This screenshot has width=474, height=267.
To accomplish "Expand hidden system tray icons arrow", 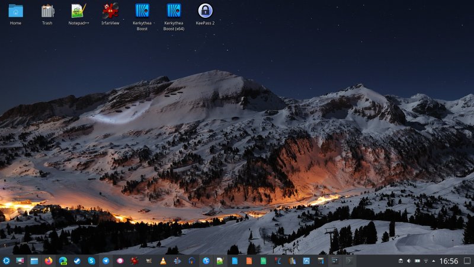I will (x=434, y=260).
